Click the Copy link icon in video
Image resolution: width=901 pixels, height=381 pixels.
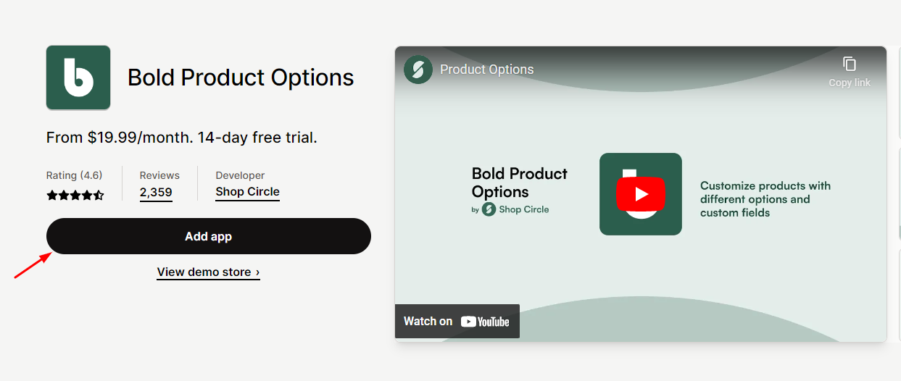click(850, 64)
